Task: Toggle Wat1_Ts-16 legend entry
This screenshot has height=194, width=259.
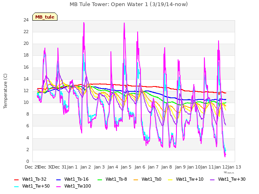Action: [x=72, y=179]
